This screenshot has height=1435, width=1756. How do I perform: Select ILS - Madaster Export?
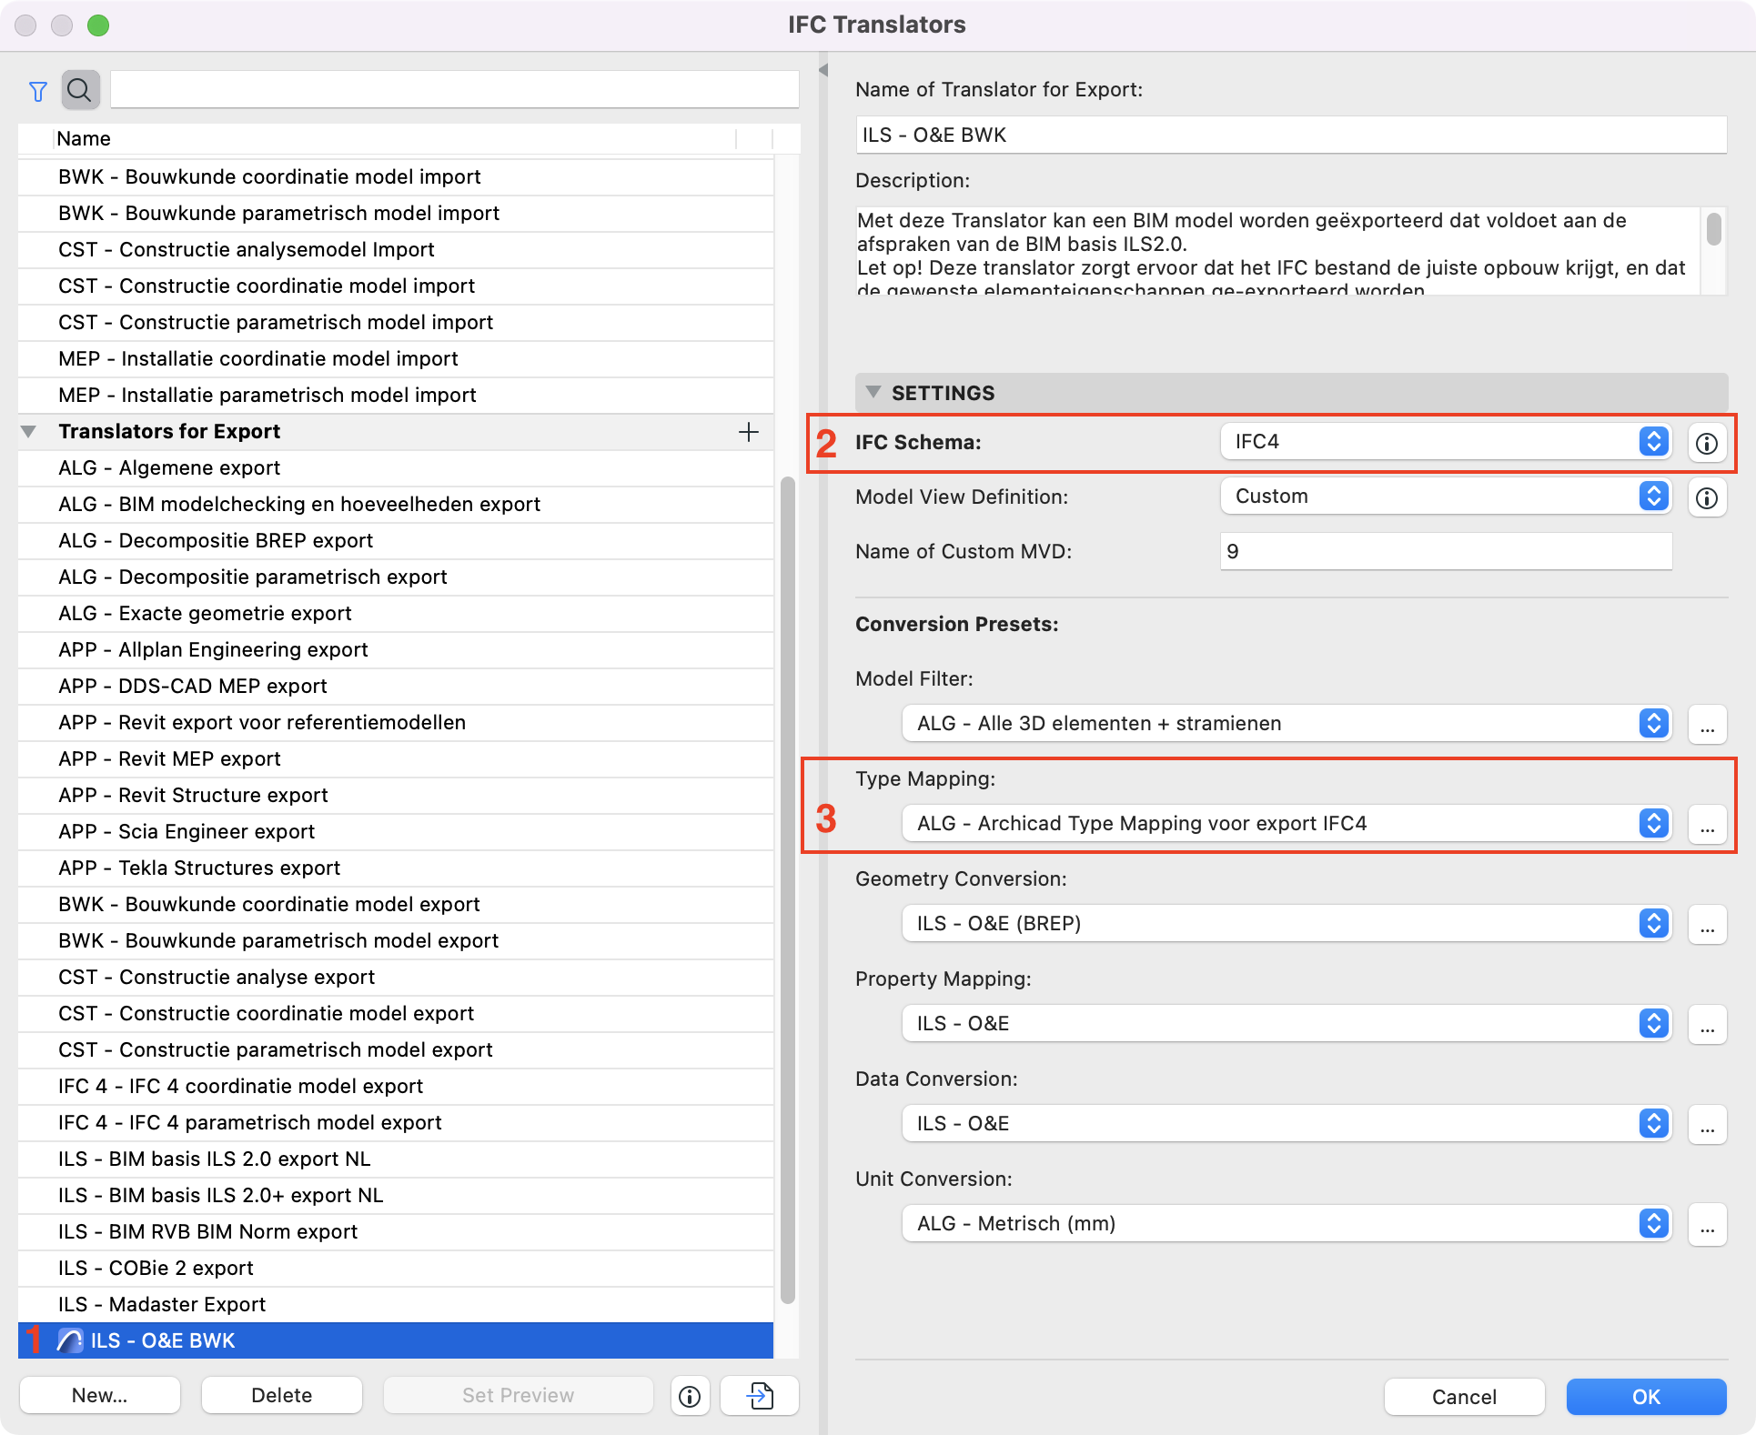tap(396, 1305)
